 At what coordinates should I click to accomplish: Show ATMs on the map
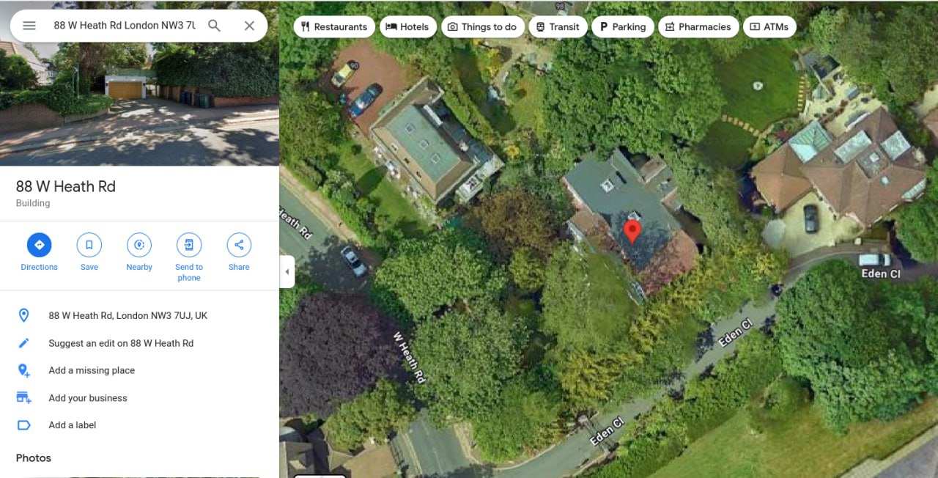coord(769,27)
